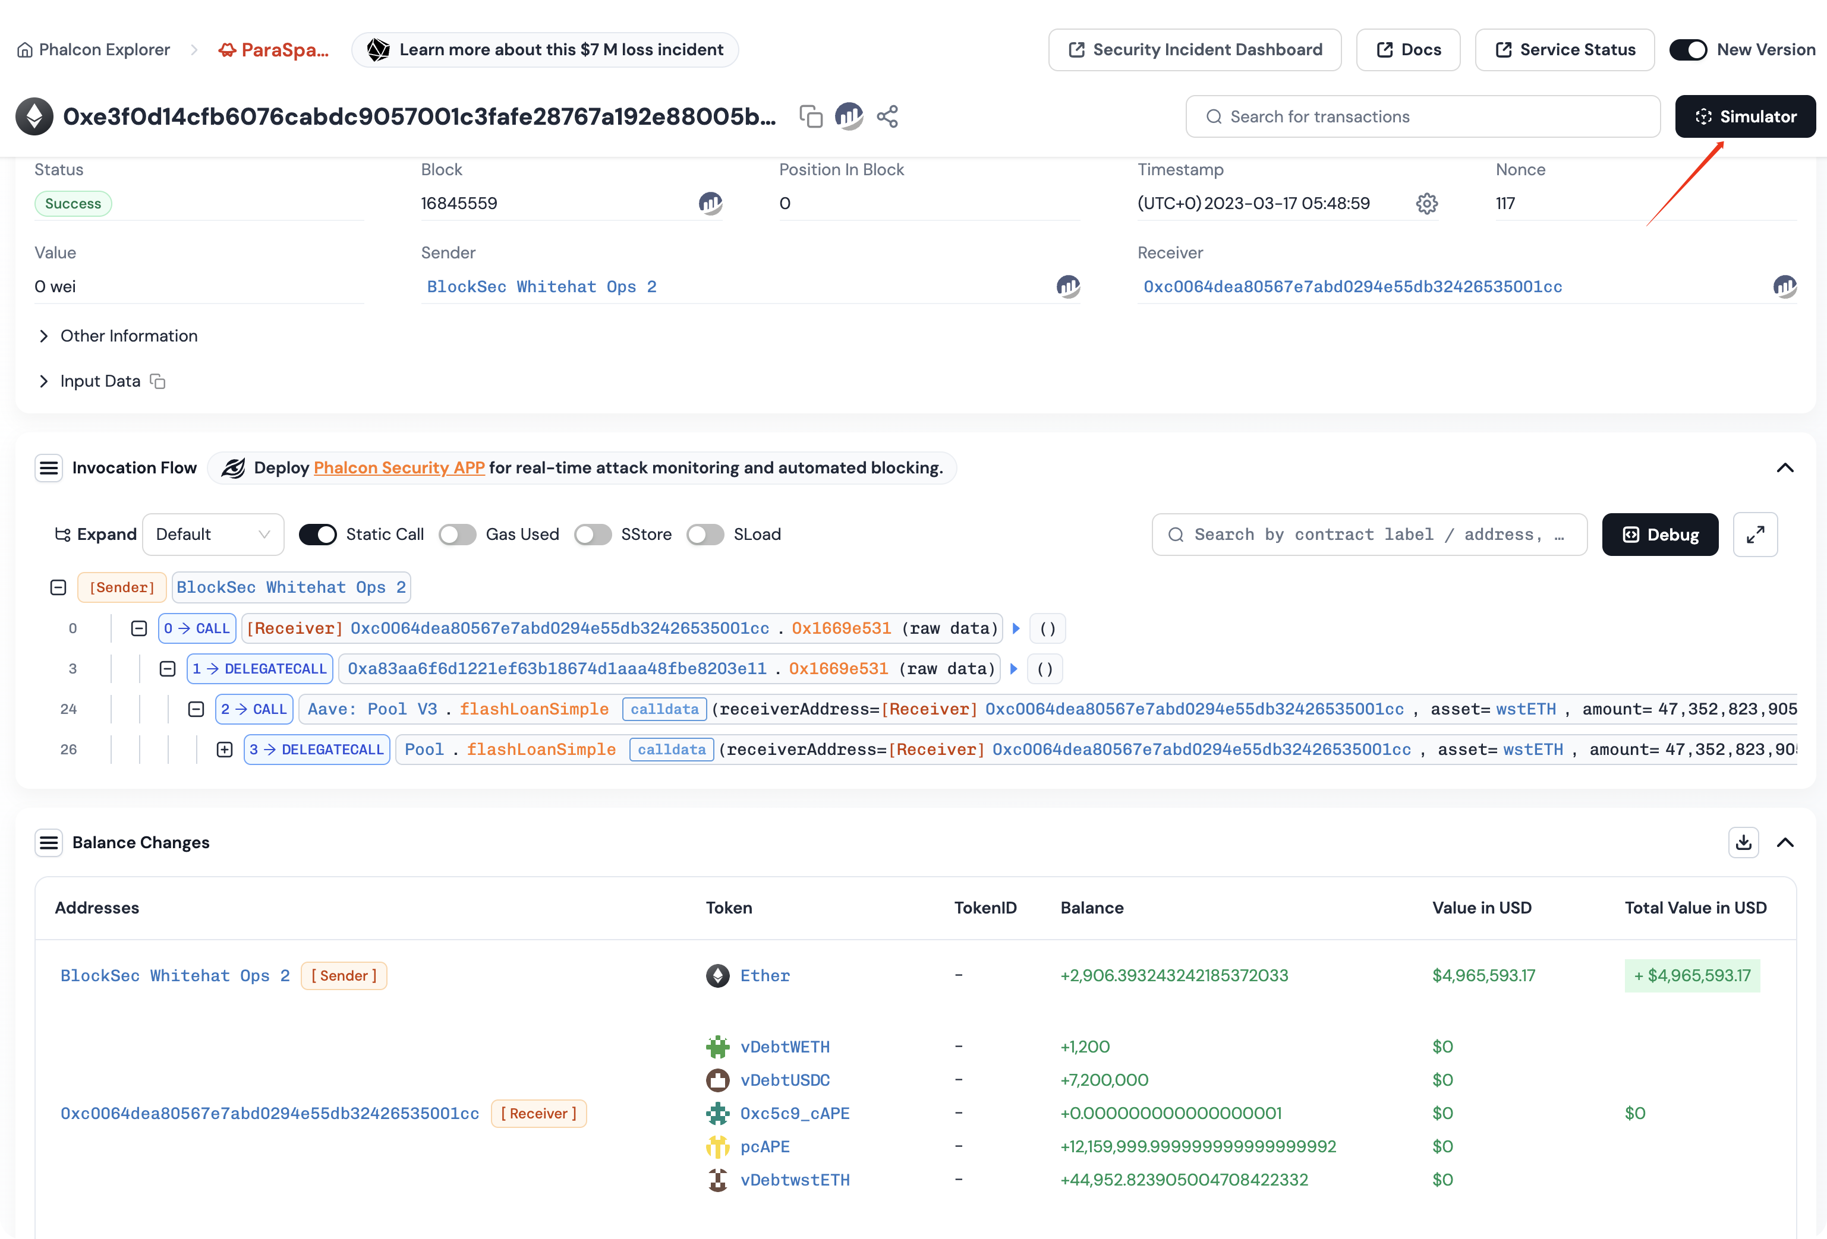The width and height of the screenshot is (1827, 1239).
Task: Download balance changes data
Action: click(1743, 842)
